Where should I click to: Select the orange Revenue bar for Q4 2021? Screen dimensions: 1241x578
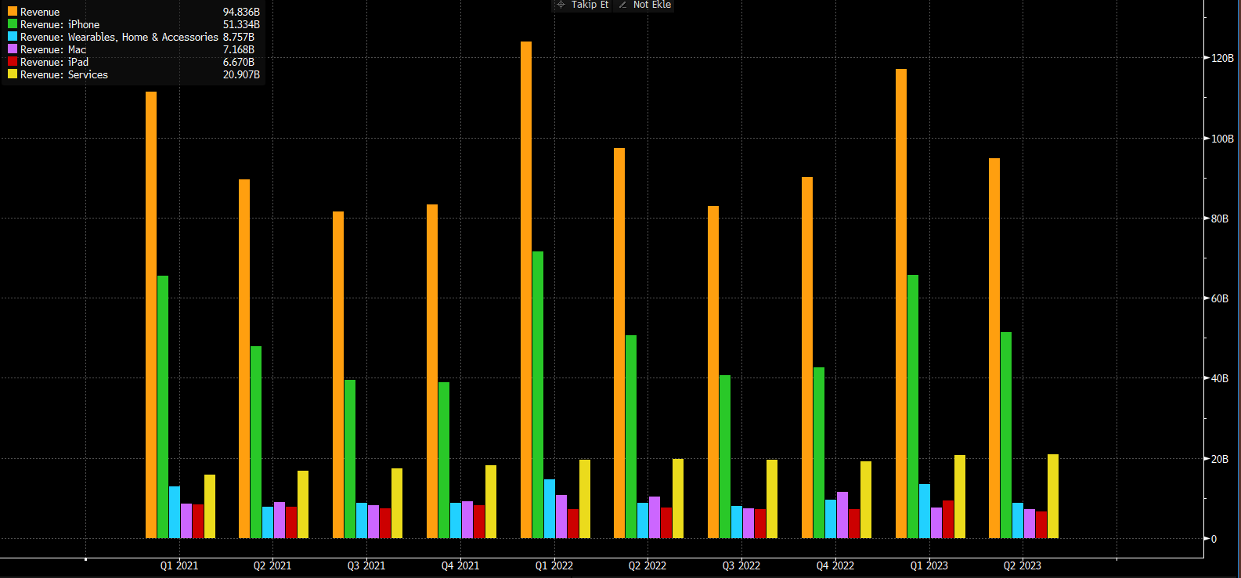pyautogui.click(x=432, y=371)
